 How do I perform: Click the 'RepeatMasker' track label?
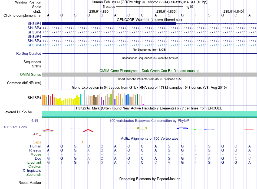[x=30, y=183]
